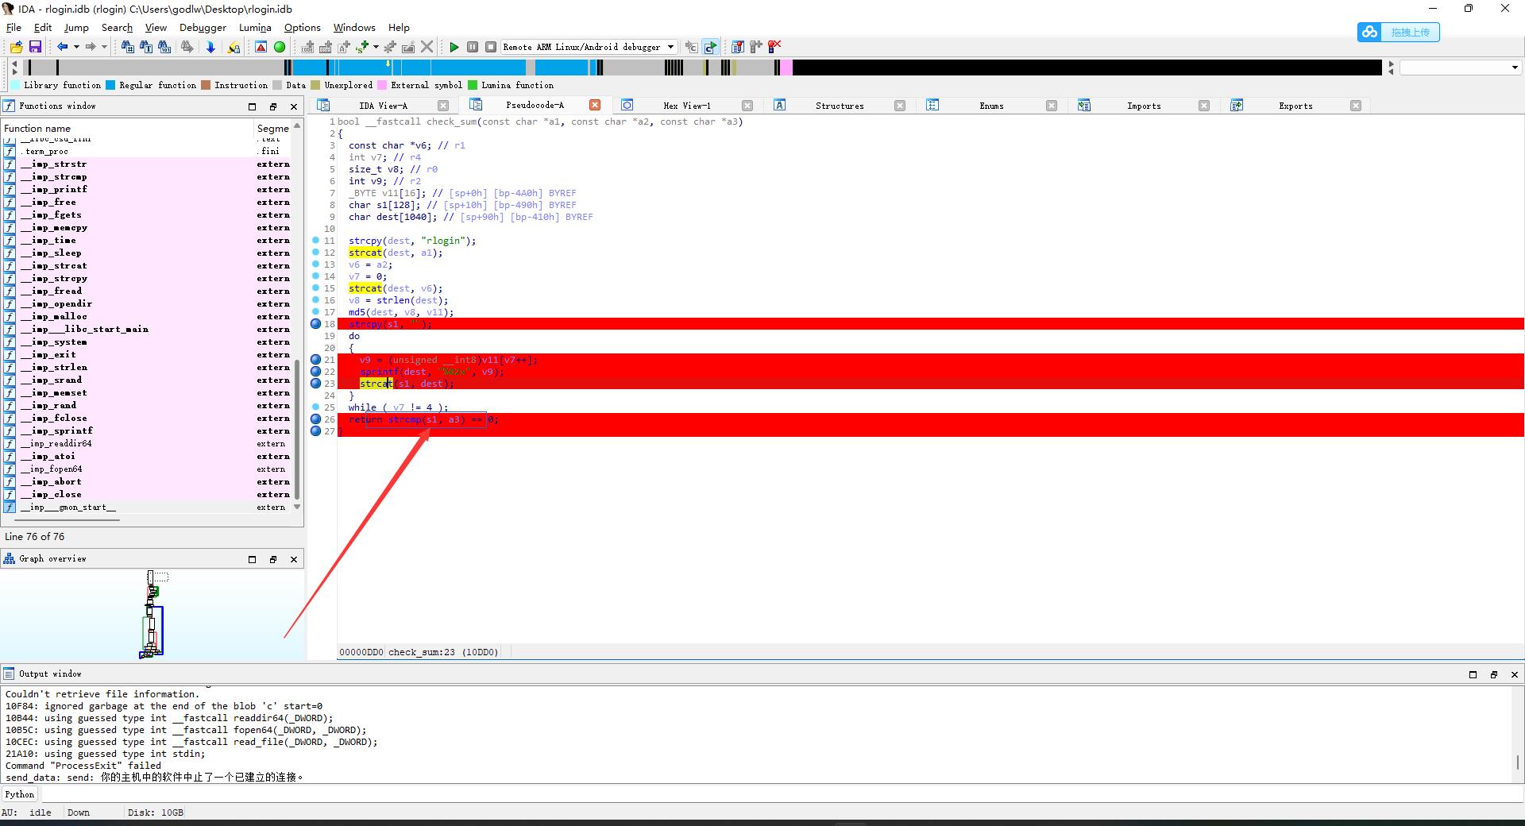Open the Debugger menu
The height and width of the screenshot is (826, 1525).
(203, 28)
